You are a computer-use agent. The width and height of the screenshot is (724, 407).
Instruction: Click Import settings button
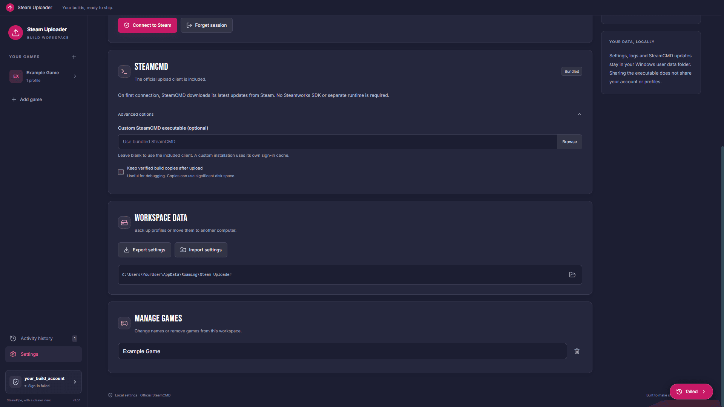tap(201, 250)
